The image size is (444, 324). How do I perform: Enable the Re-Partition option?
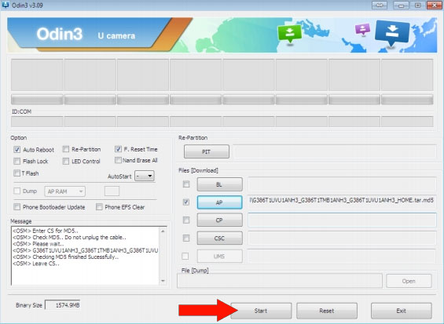click(66, 149)
